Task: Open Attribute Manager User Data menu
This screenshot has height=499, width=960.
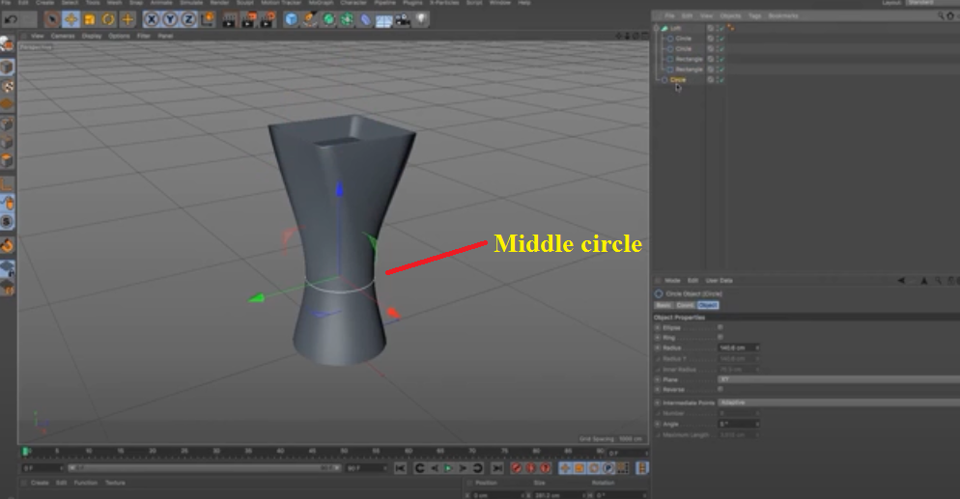Action: pos(719,281)
